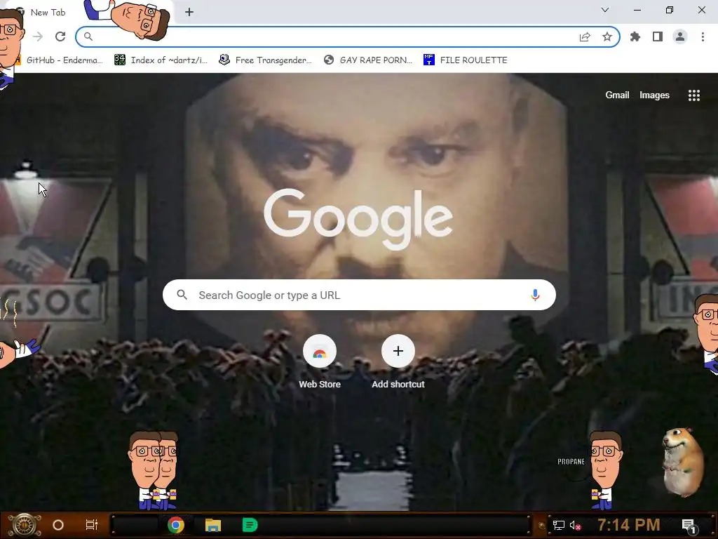Reload the page with the refresh icon

click(x=60, y=36)
